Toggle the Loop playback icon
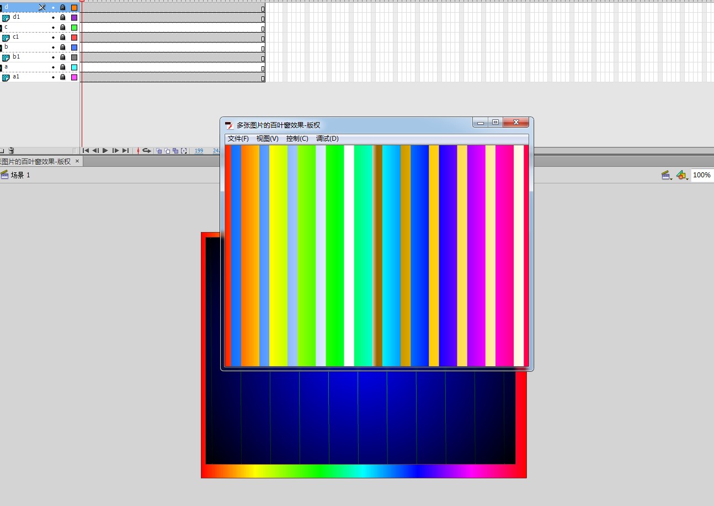 click(x=147, y=150)
